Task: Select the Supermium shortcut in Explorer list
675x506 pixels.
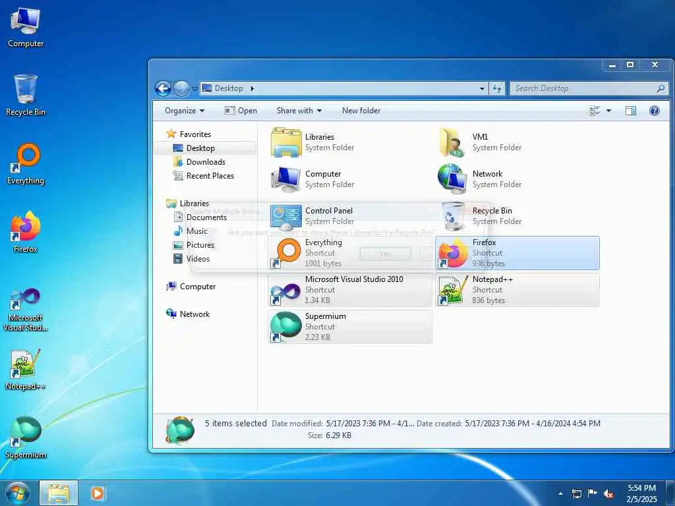Action: pyautogui.click(x=349, y=327)
